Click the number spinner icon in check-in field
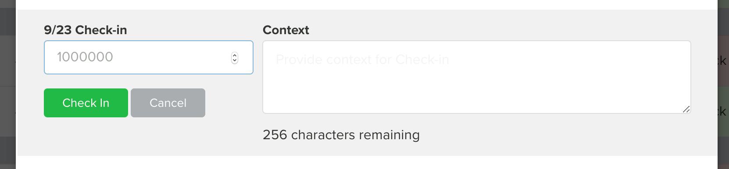 point(235,58)
